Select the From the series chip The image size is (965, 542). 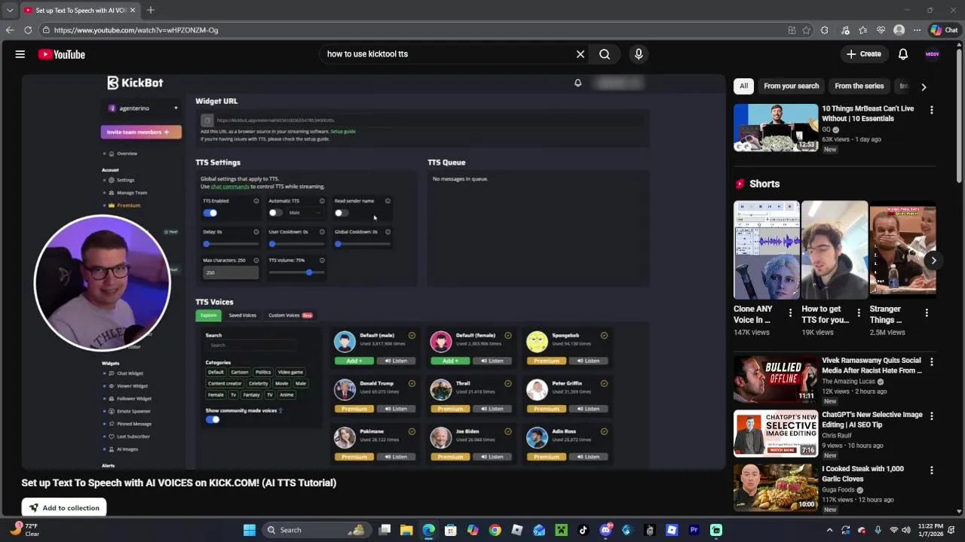pos(859,86)
